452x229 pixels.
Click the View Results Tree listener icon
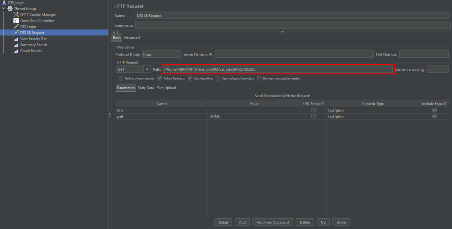click(16, 39)
